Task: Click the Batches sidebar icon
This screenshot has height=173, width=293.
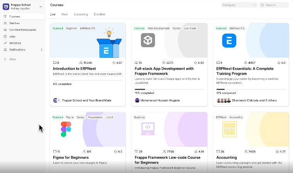Action: pyautogui.click(x=5, y=23)
